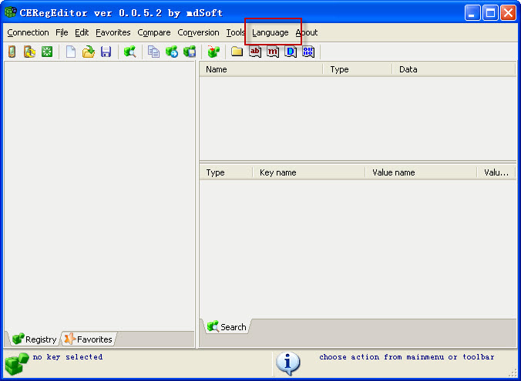Click the 'm' multi-string value icon
521x381 pixels.
(273, 52)
